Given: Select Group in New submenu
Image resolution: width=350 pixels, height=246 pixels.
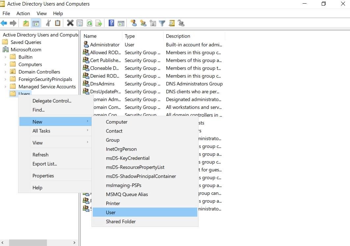Looking at the screenshot, I should click(145, 140).
